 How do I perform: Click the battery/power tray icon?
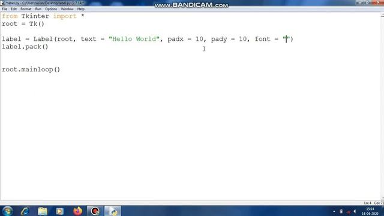click(341, 211)
